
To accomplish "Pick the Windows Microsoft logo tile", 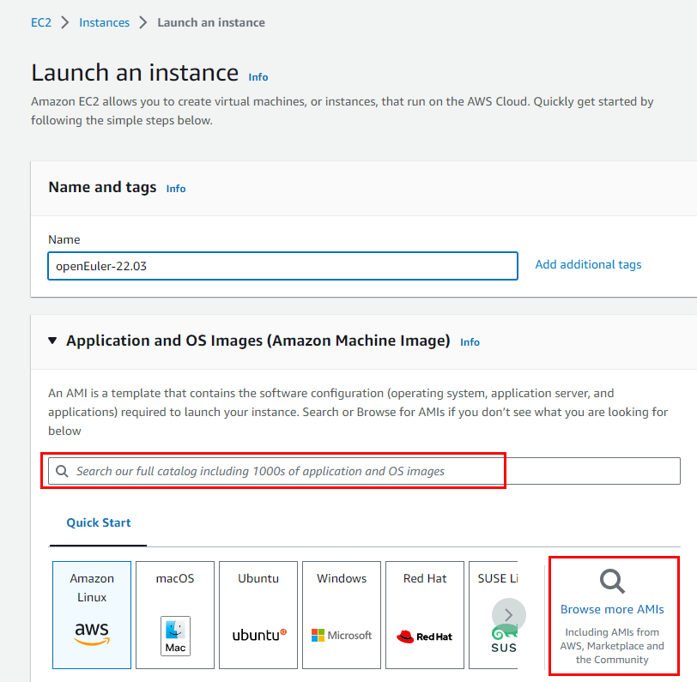I will [x=342, y=615].
